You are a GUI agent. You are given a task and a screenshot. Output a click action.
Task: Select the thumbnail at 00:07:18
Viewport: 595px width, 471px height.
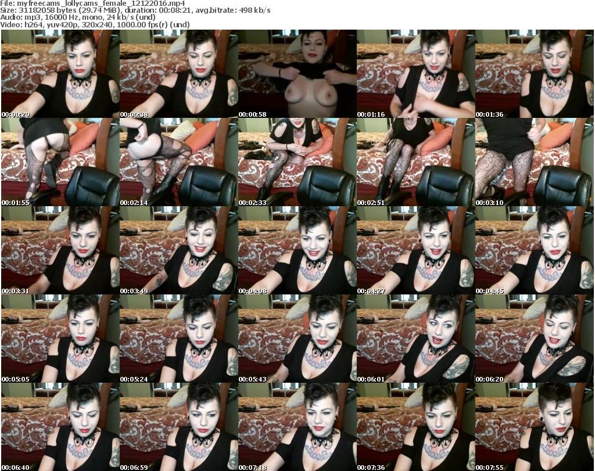297,427
